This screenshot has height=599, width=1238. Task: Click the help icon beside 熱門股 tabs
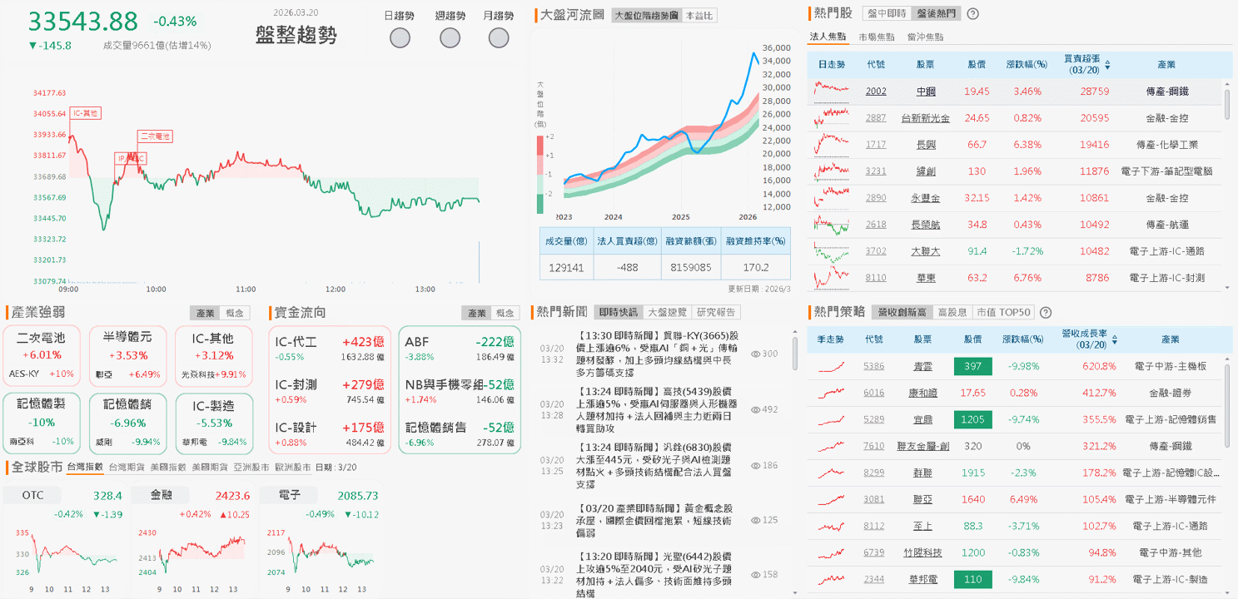point(972,13)
